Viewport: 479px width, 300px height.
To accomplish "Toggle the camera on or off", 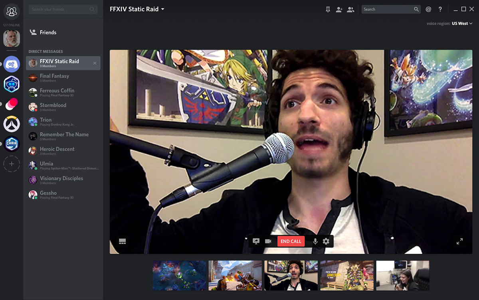I will pos(268,241).
